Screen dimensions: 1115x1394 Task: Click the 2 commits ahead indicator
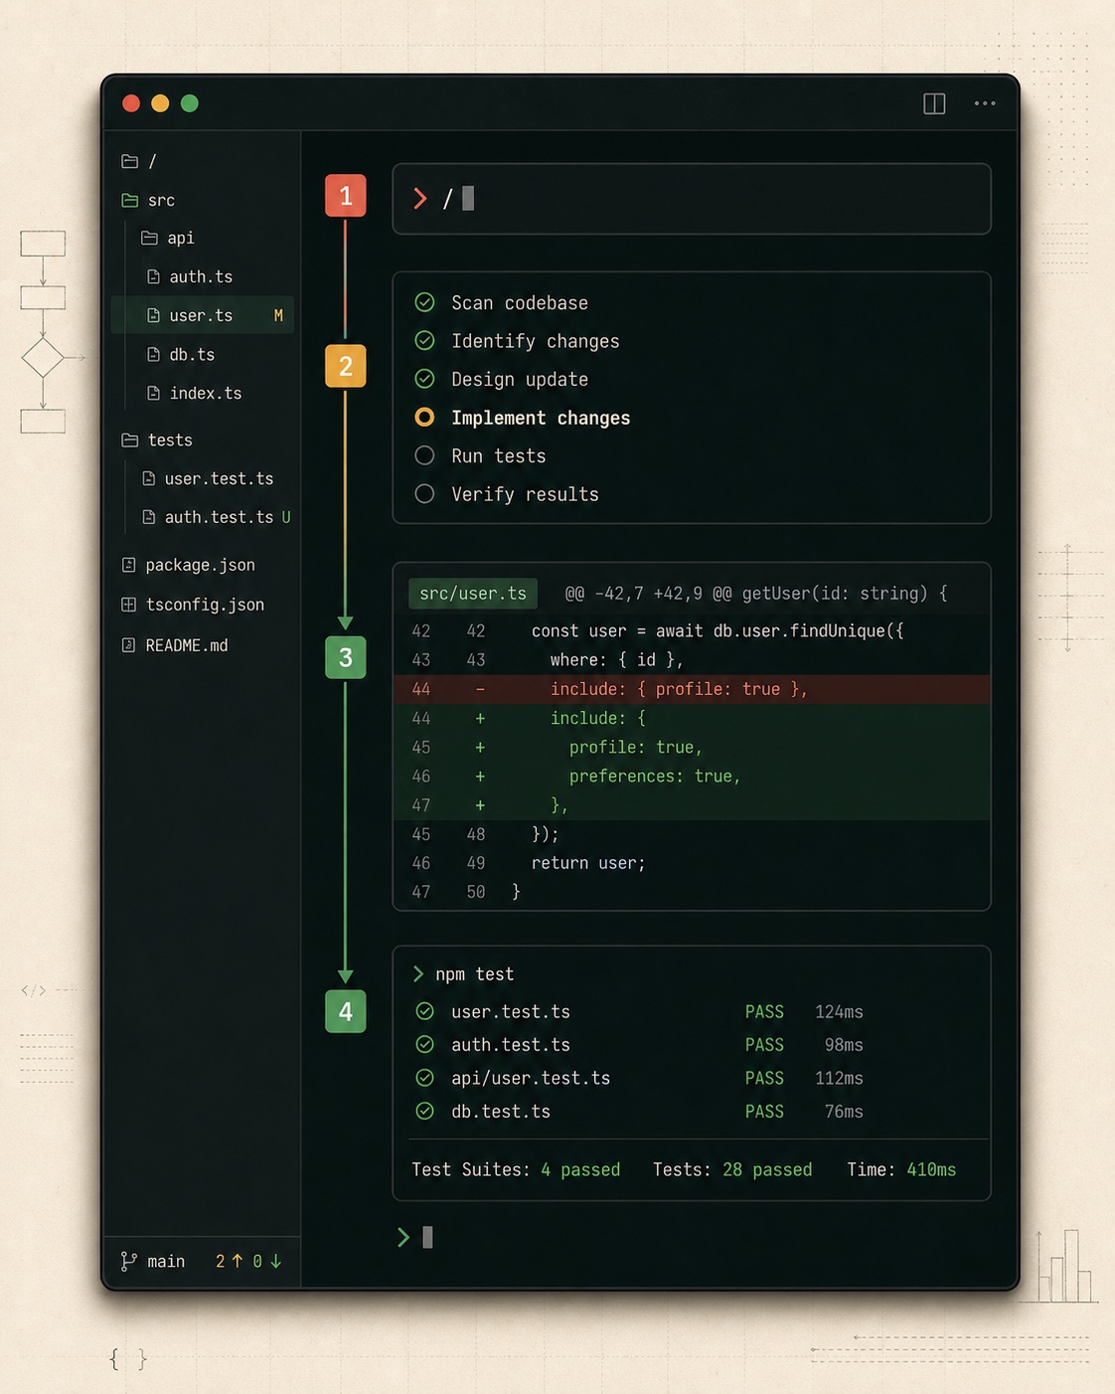pyautogui.click(x=229, y=1261)
